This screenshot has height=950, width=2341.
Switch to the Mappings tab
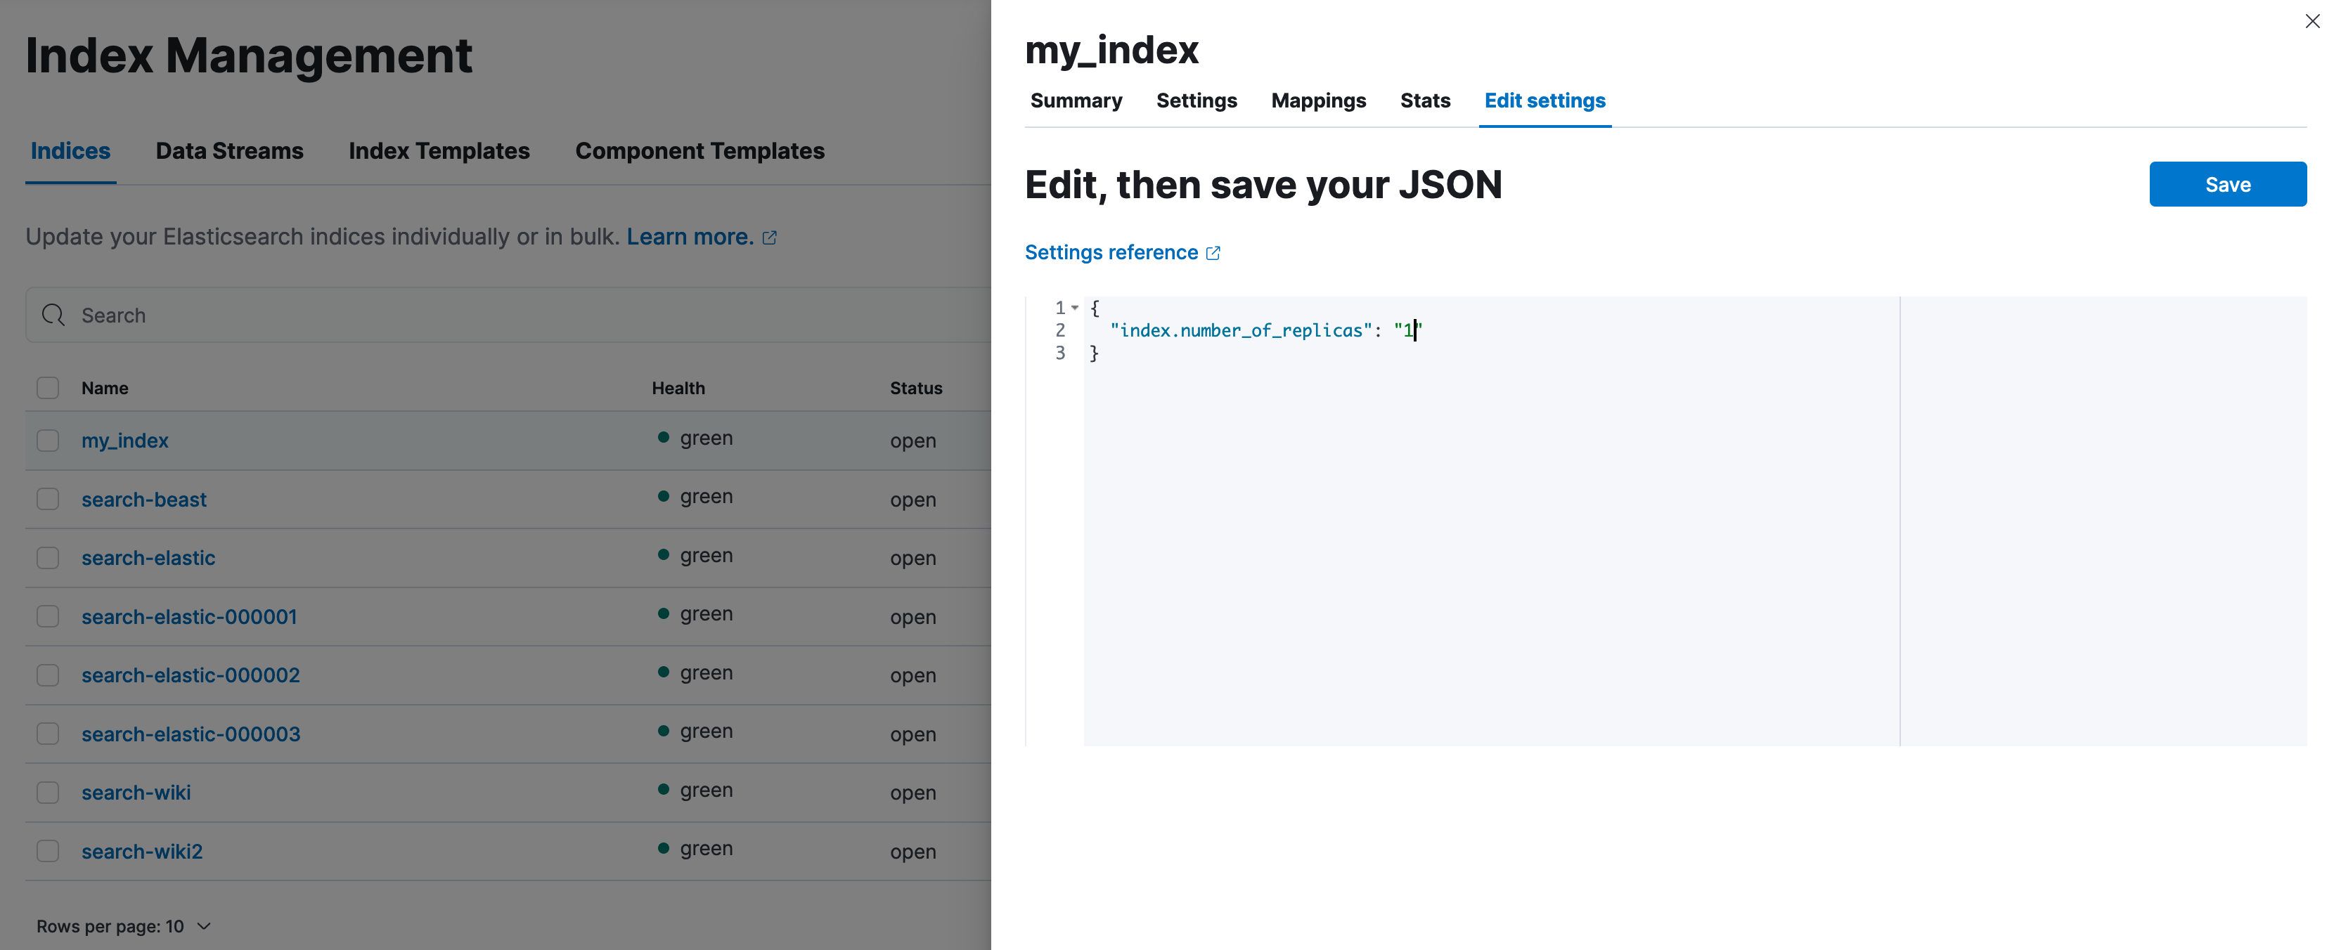1318,100
